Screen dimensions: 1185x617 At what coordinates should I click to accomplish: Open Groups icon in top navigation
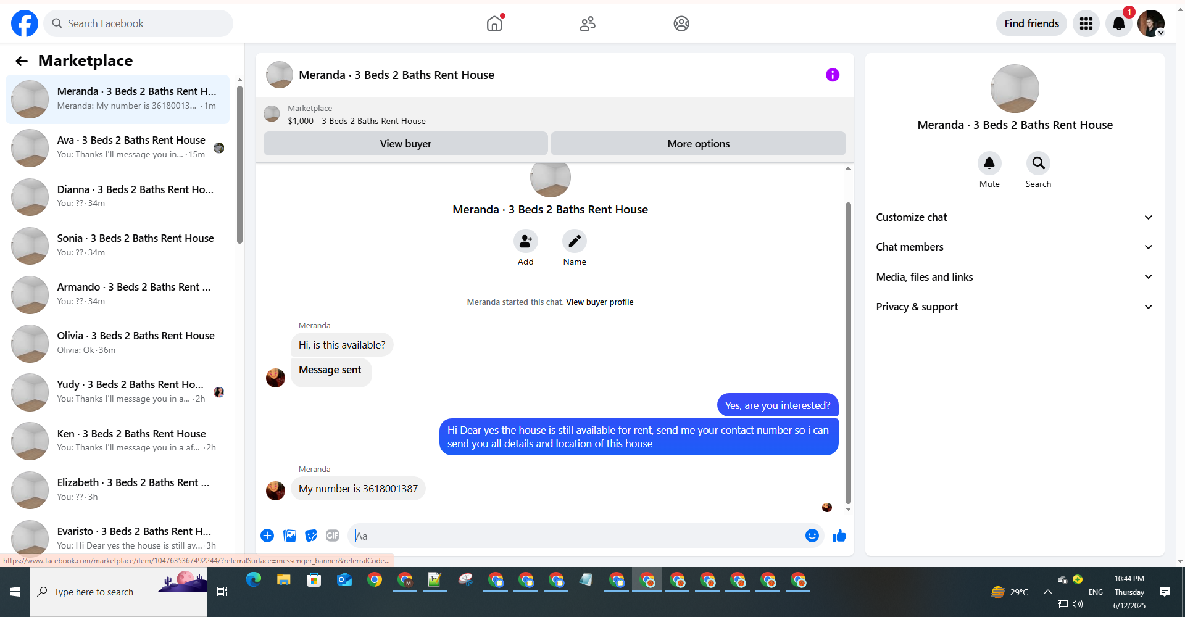point(681,23)
